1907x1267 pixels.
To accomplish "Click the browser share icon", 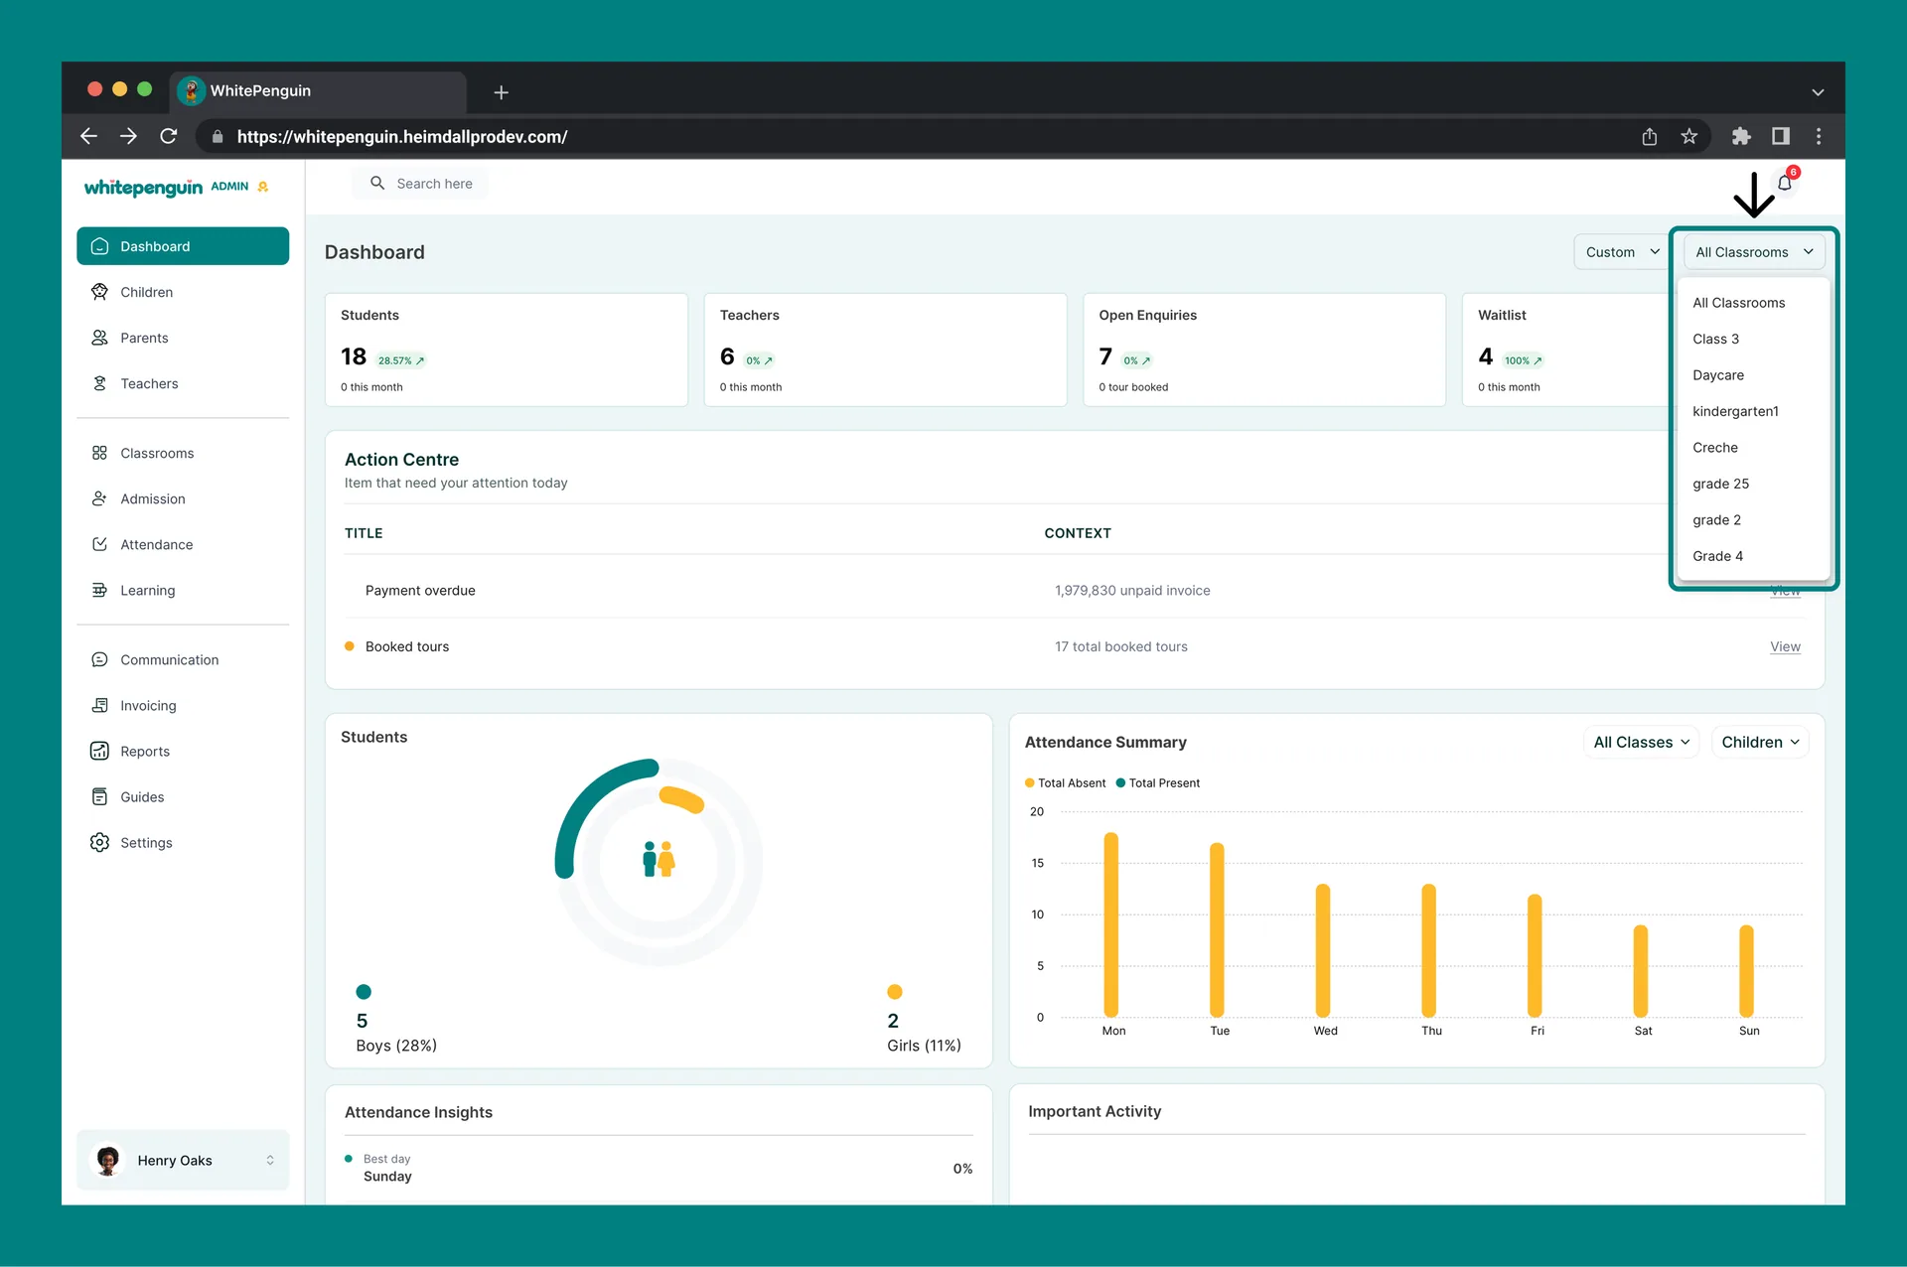I will coord(1650,136).
